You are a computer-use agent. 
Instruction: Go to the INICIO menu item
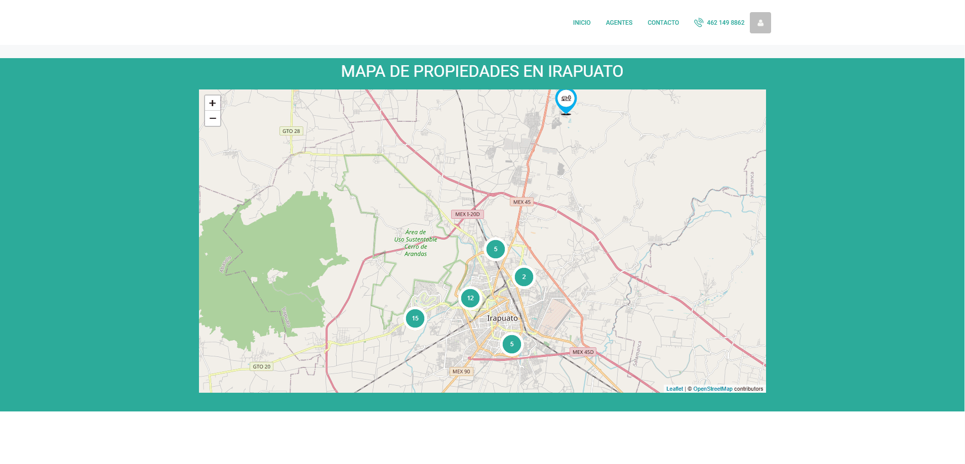tap(581, 23)
